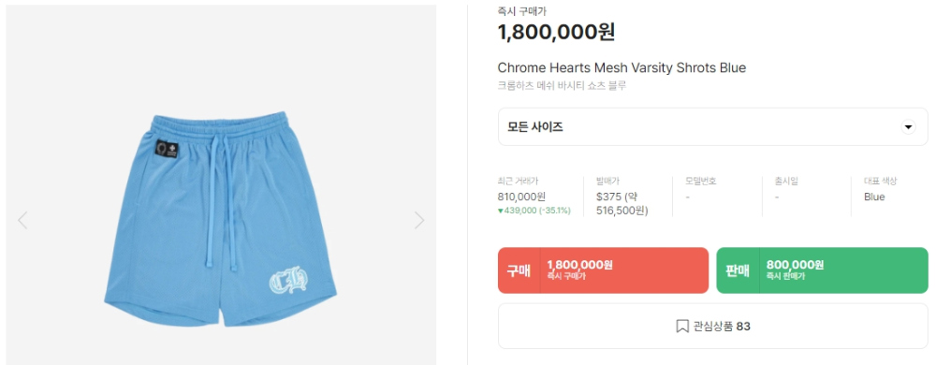
Task: Click the 출시일 release date field
Action: [x=787, y=188]
